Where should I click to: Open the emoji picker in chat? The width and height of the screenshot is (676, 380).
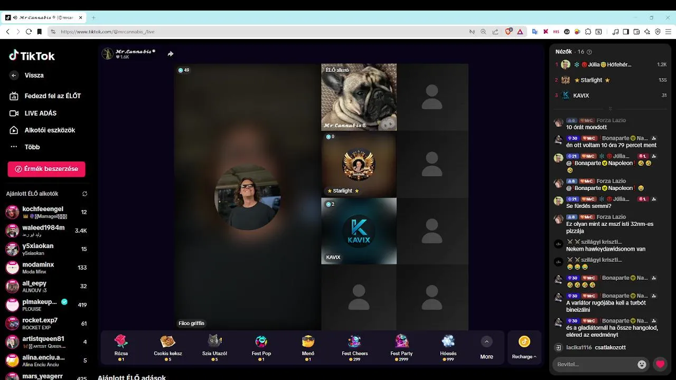[x=642, y=364]
